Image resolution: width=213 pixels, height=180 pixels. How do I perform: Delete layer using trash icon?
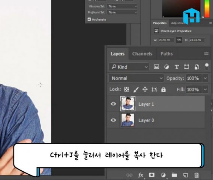pos(197,175)
